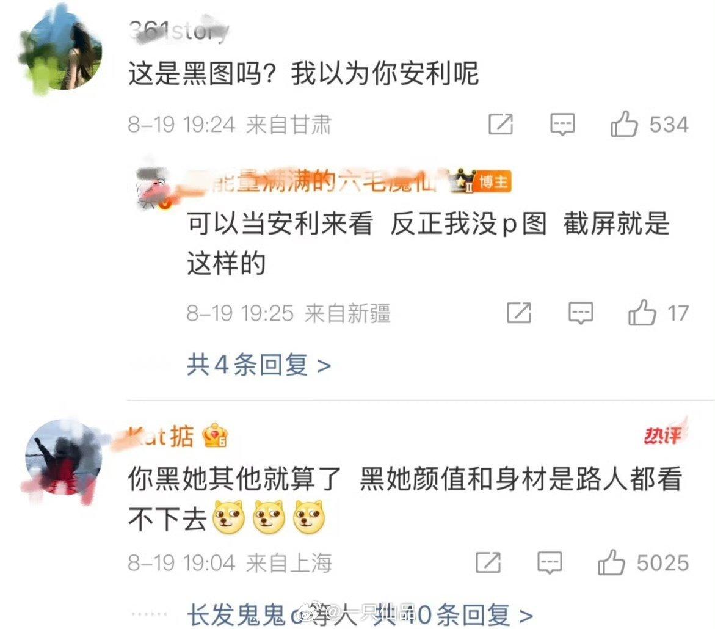Viewport: 715px width, 629px height.
Task: Repost the comment from 上海
Action: click(x=488, y=562)
